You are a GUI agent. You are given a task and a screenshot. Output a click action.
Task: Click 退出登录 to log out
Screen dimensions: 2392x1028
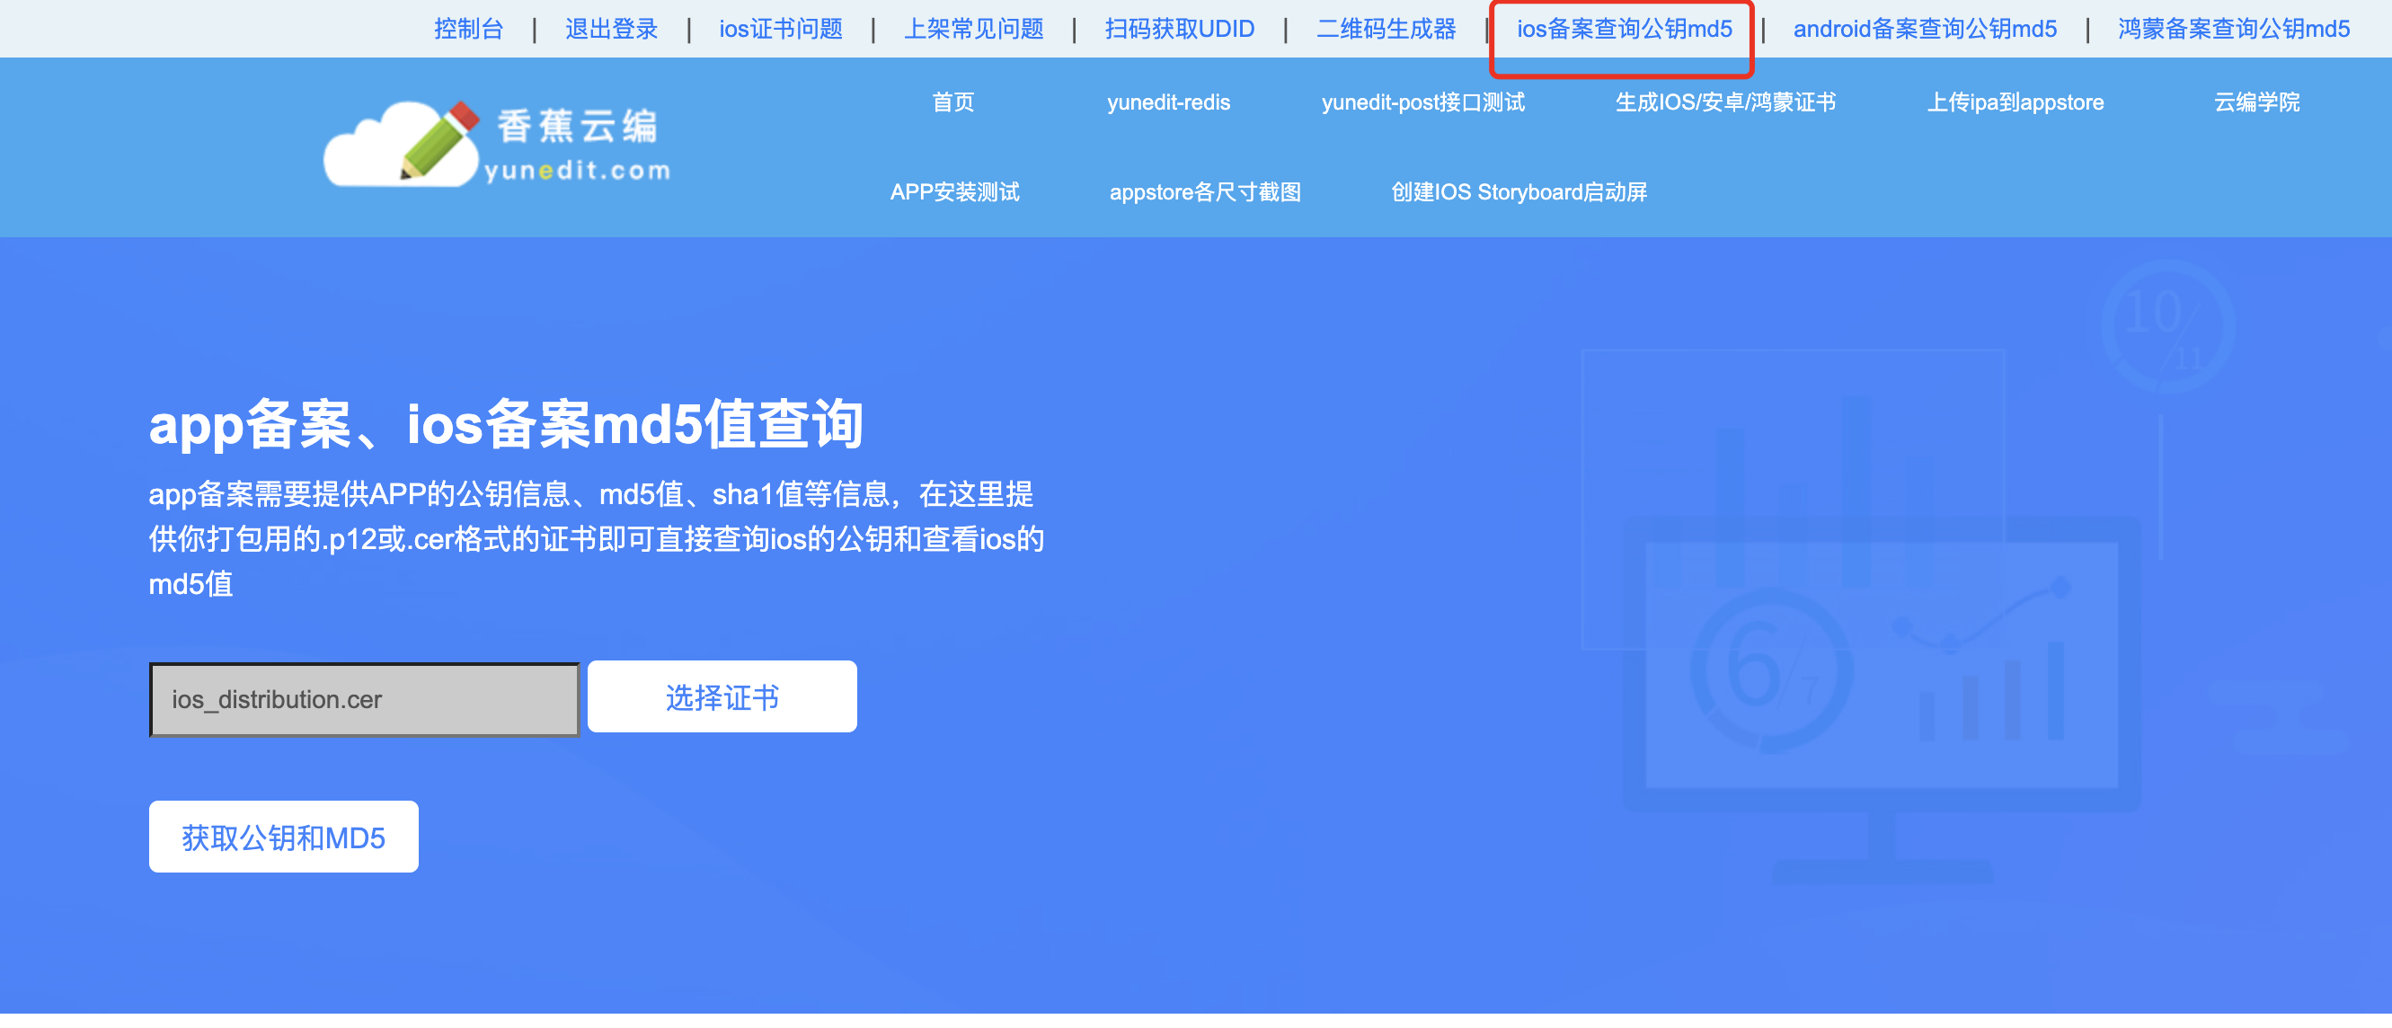point(611,29)
